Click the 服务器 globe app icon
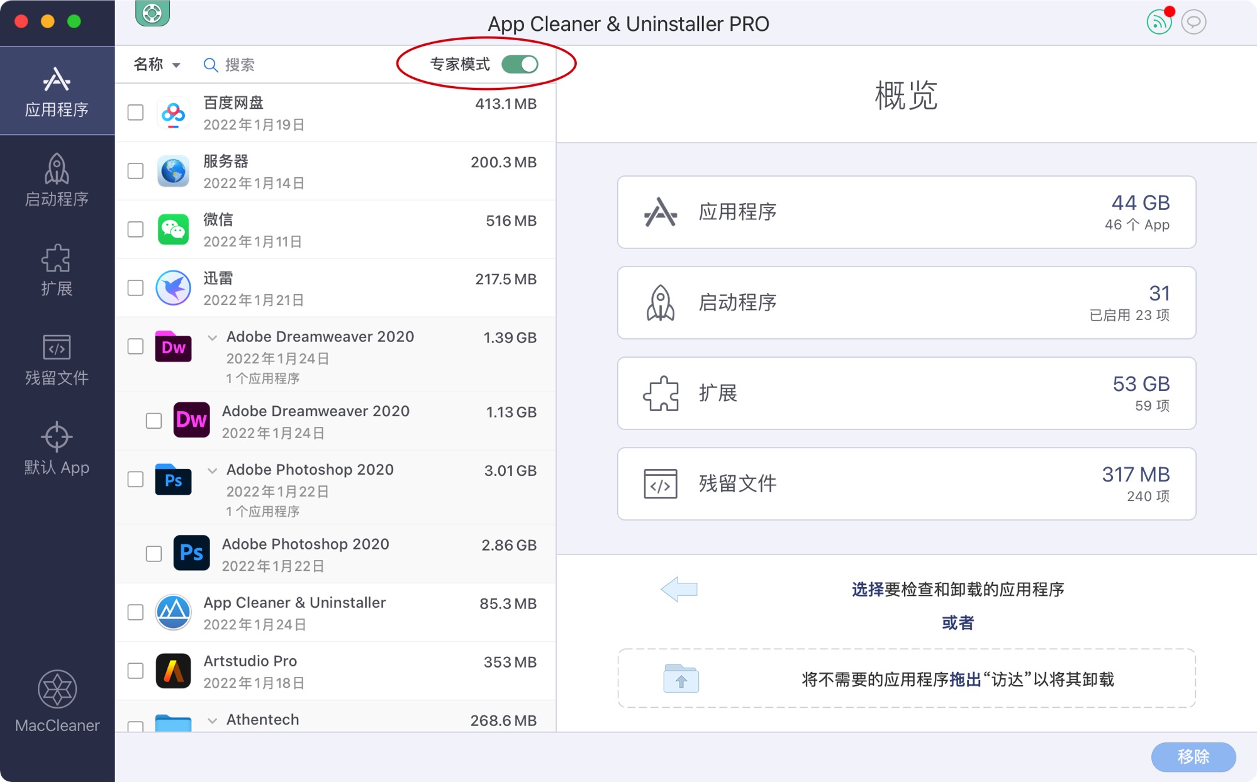Image resolution: width=1257 pixels, height=782 pixels. (173, 171)
